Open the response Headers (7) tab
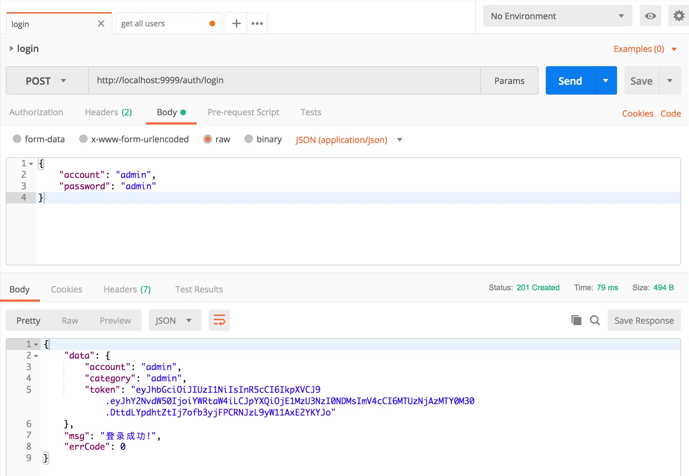Image resolution: width=689 pixels, height=476 pixels. pyautogui.click(x=127, y=289)
